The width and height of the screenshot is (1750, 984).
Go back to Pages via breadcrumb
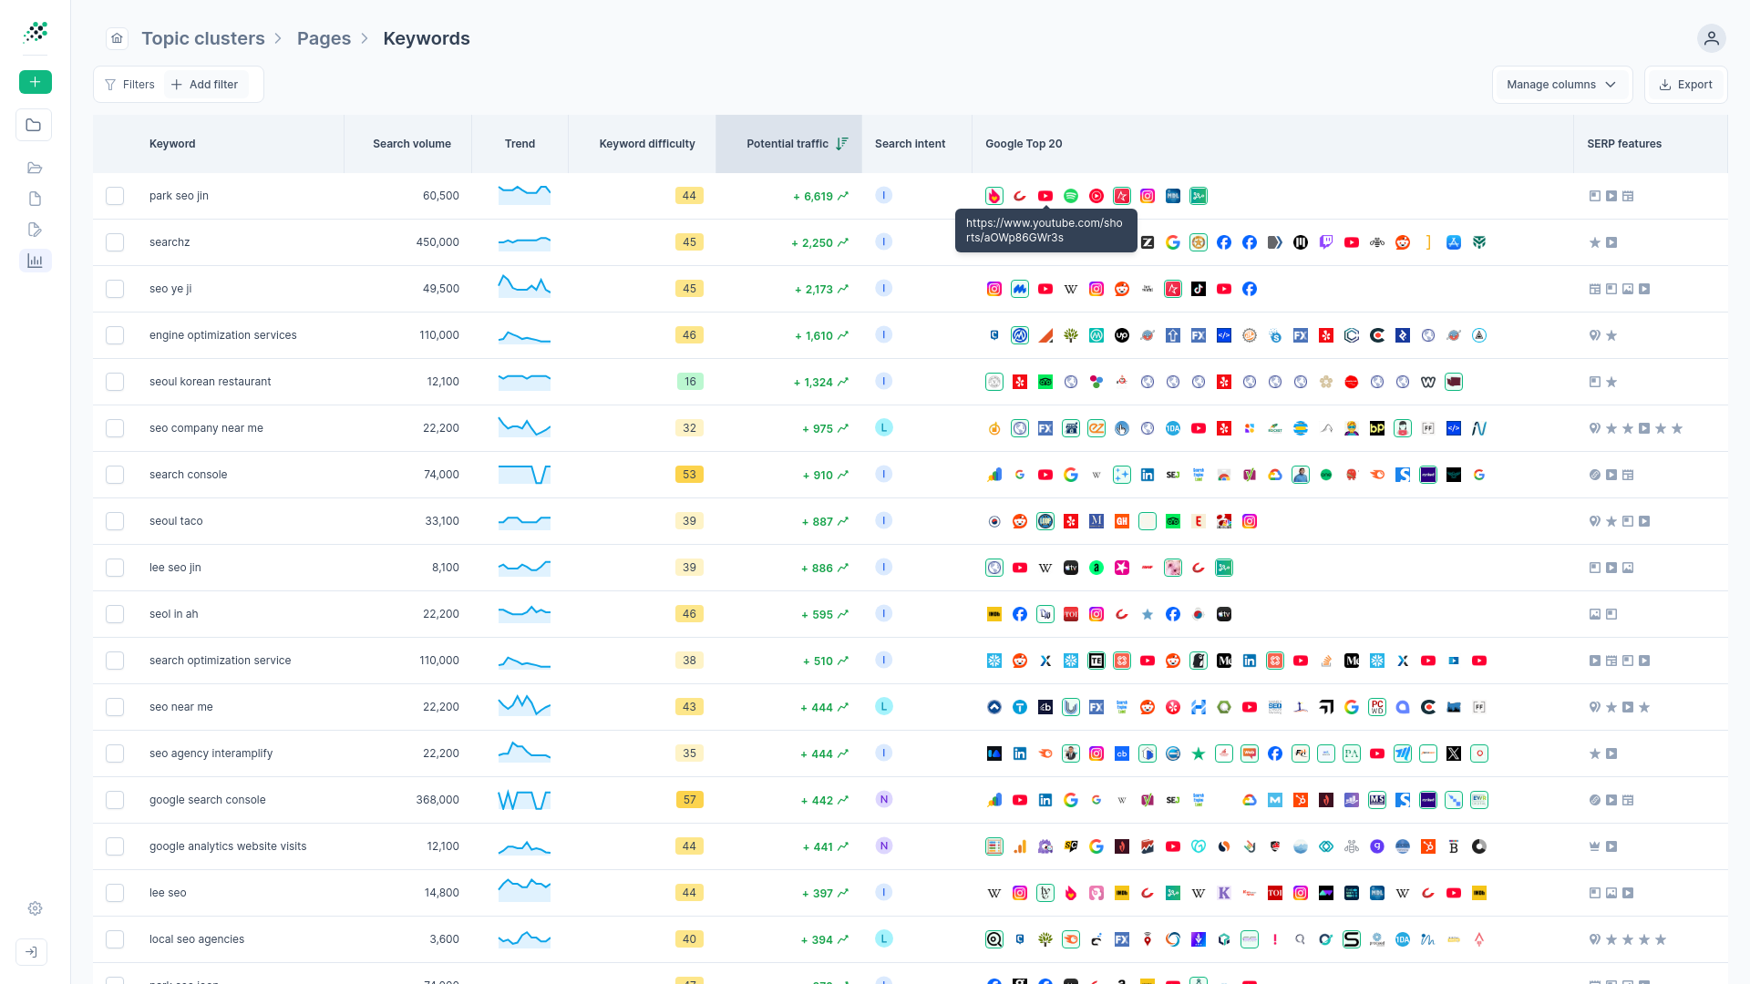[x=324, y=38]
